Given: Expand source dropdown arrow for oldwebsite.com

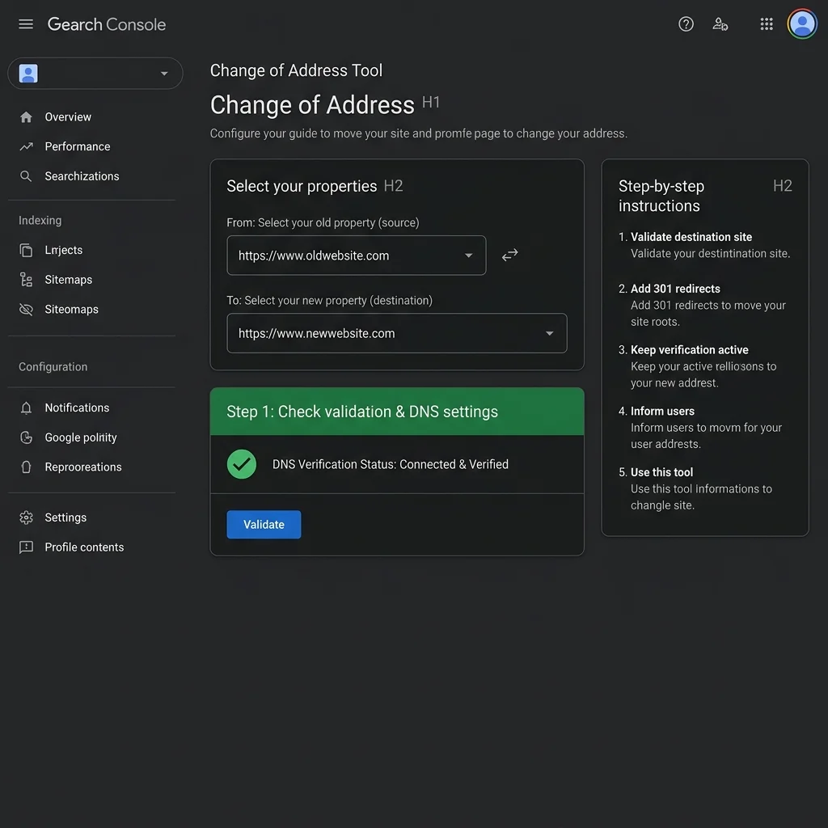Looking at the screenshot, I should (x=468, y=256).
